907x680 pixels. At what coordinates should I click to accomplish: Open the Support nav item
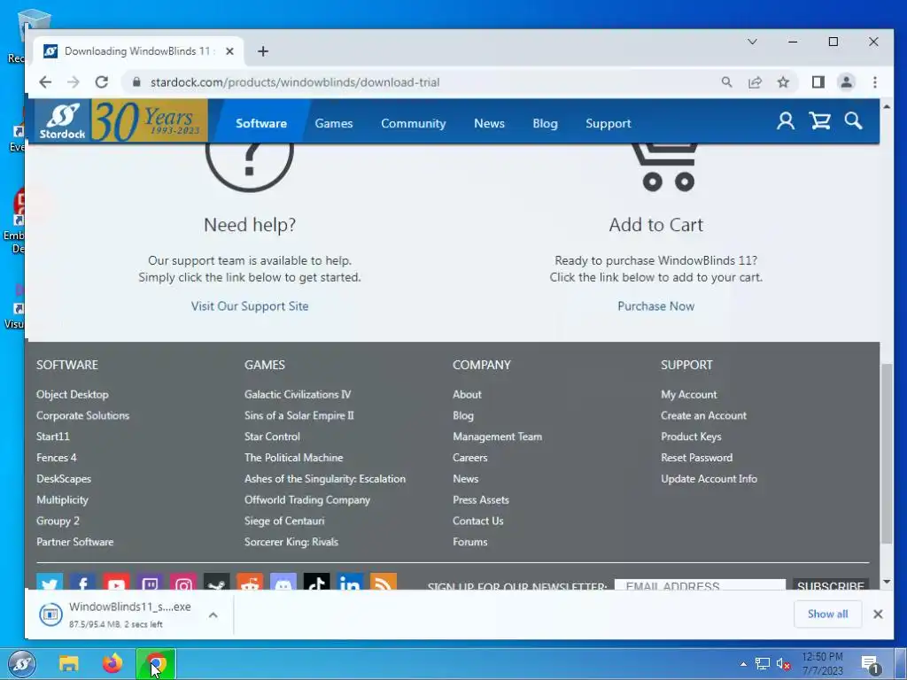(608, 123)
